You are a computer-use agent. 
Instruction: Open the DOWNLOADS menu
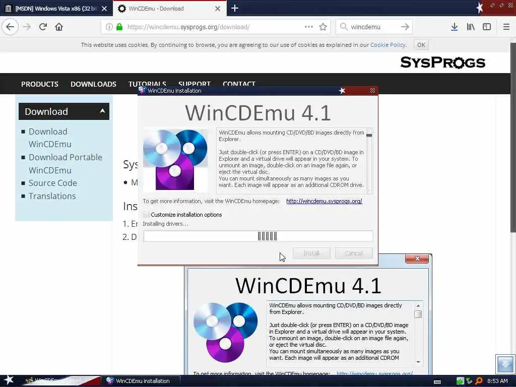pyautogui.click(x=93, y=84)
